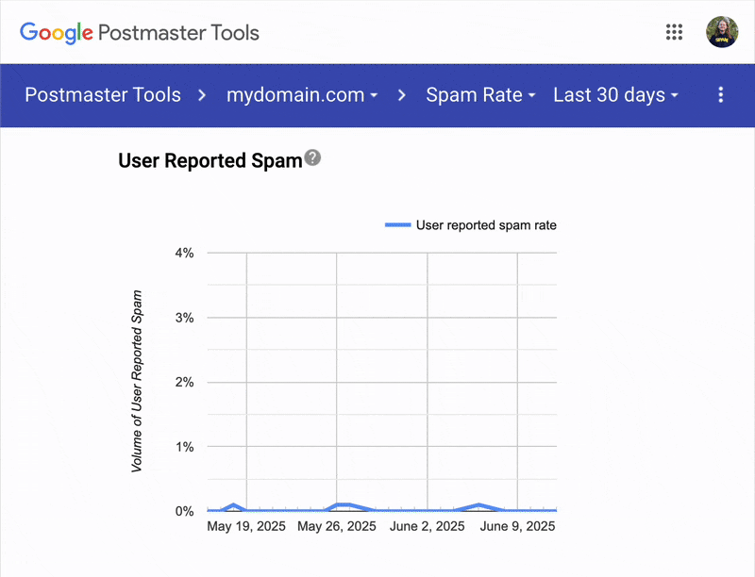Click the blue legend line icon
Image resolution: width=755 pixels, height=577 pixels.
point(397,225)
